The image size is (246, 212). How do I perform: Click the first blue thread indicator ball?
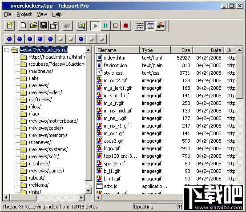click(9, 39)
